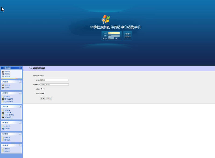Image resolution: width=215 pixels, height=158 pixels.
Task: Focus the name field containing 管理员
Action: tap(54, 80)
